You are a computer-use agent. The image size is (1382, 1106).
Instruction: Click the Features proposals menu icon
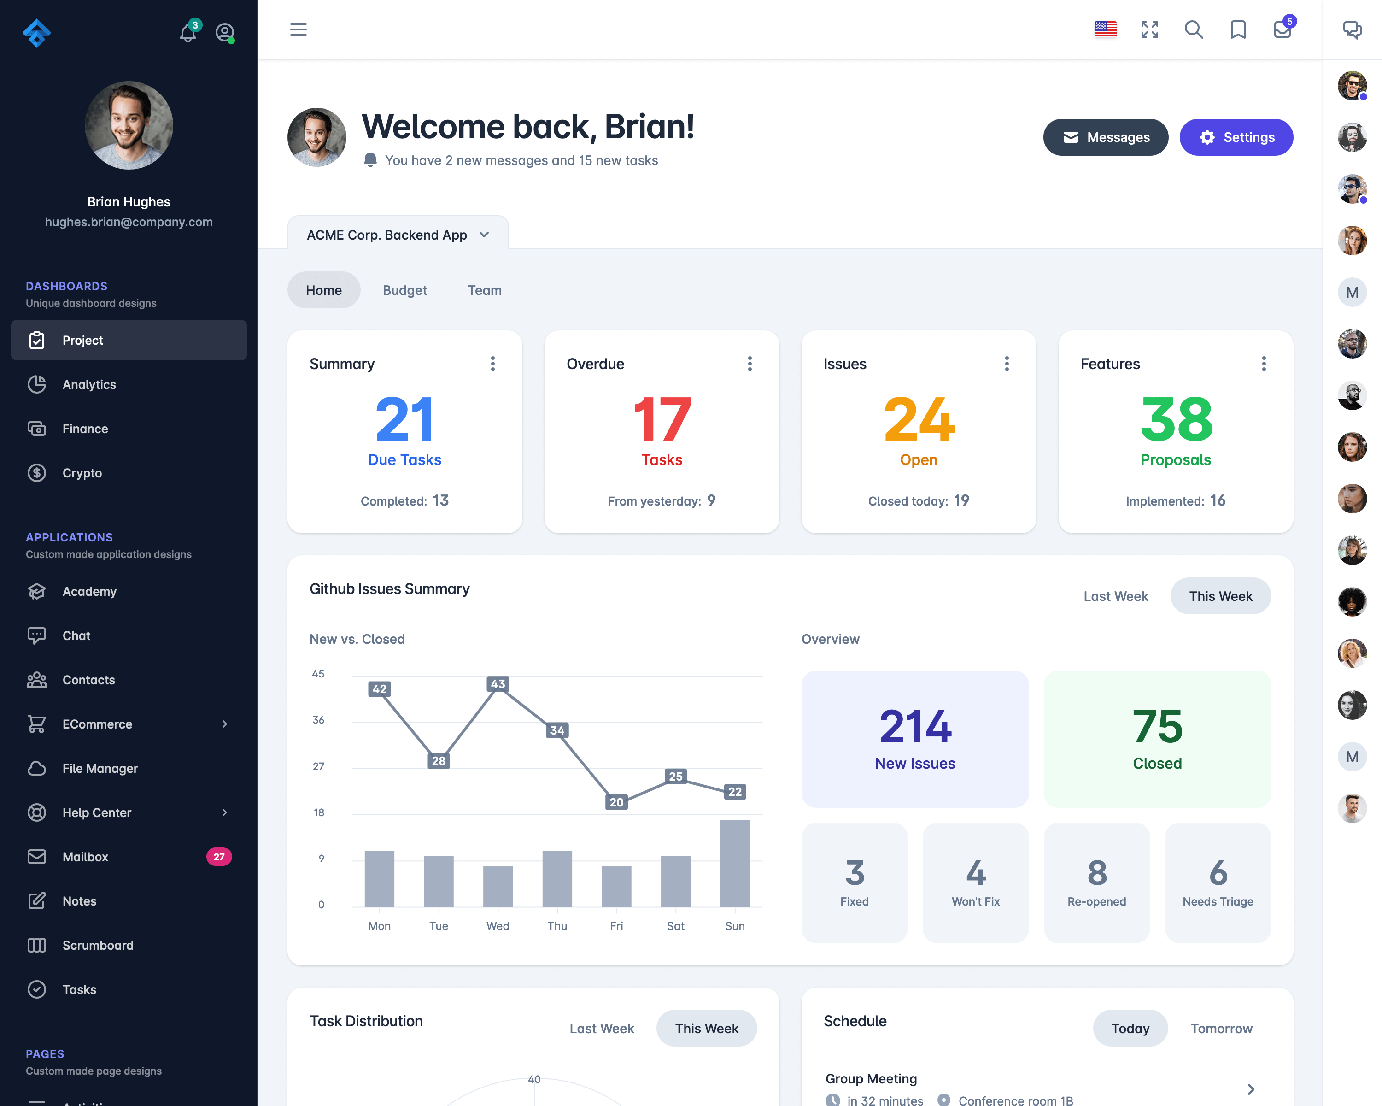click(1264, 364)
